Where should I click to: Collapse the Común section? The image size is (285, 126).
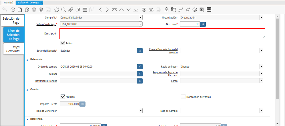tap(28, 89)
